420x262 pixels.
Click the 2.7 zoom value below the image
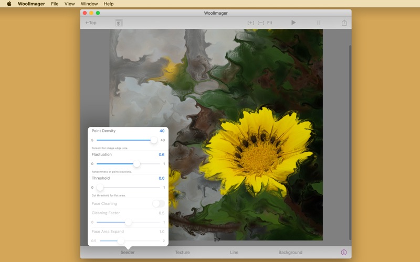(x=217, y=240)
